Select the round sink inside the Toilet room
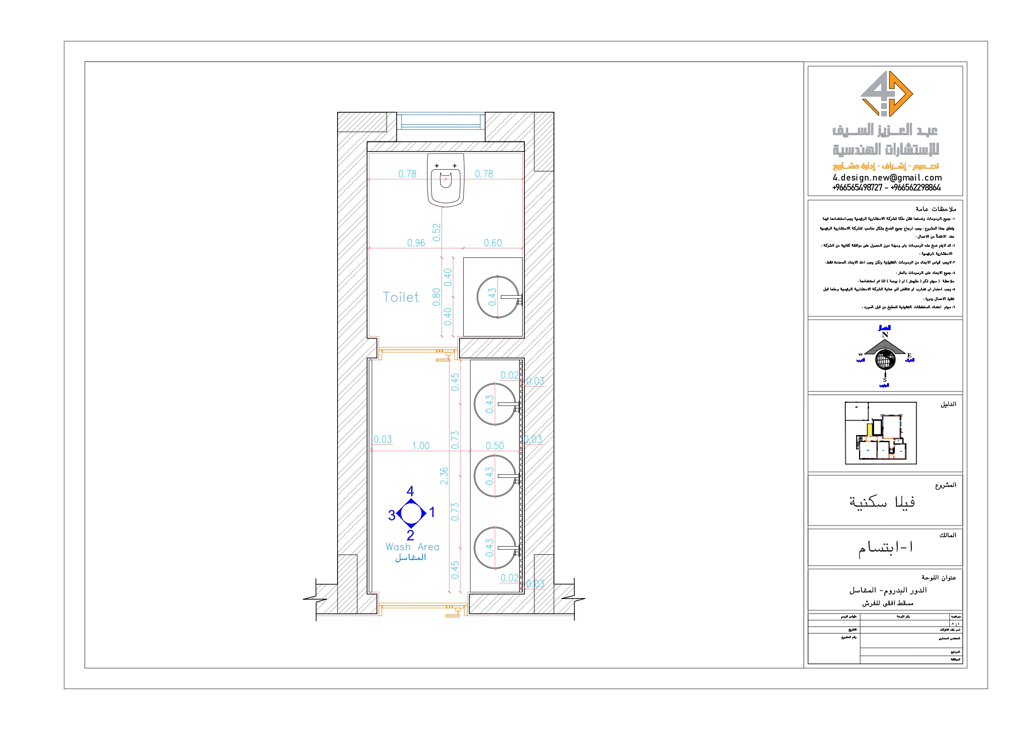 [x=498, y=297]
